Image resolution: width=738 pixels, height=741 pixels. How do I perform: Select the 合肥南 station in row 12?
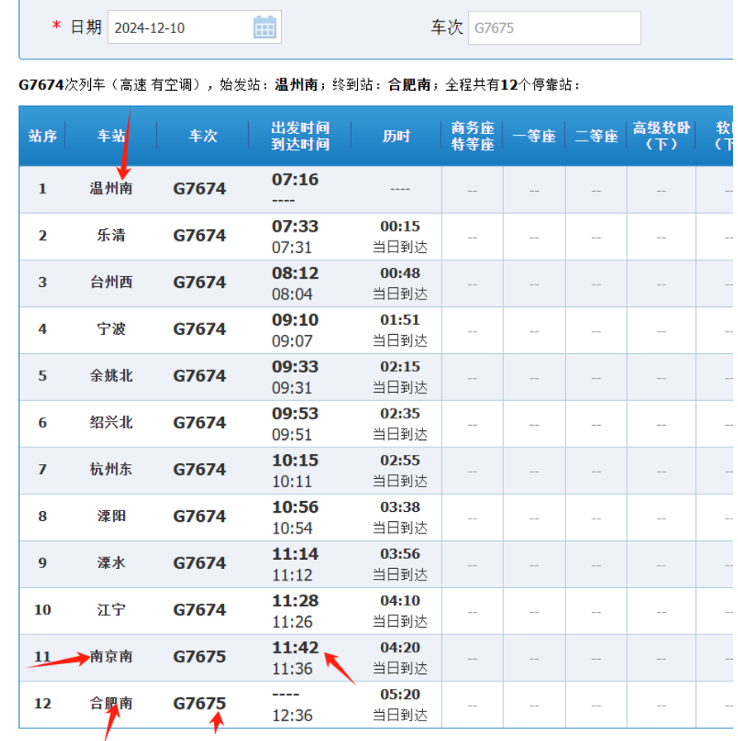point(112,704)
